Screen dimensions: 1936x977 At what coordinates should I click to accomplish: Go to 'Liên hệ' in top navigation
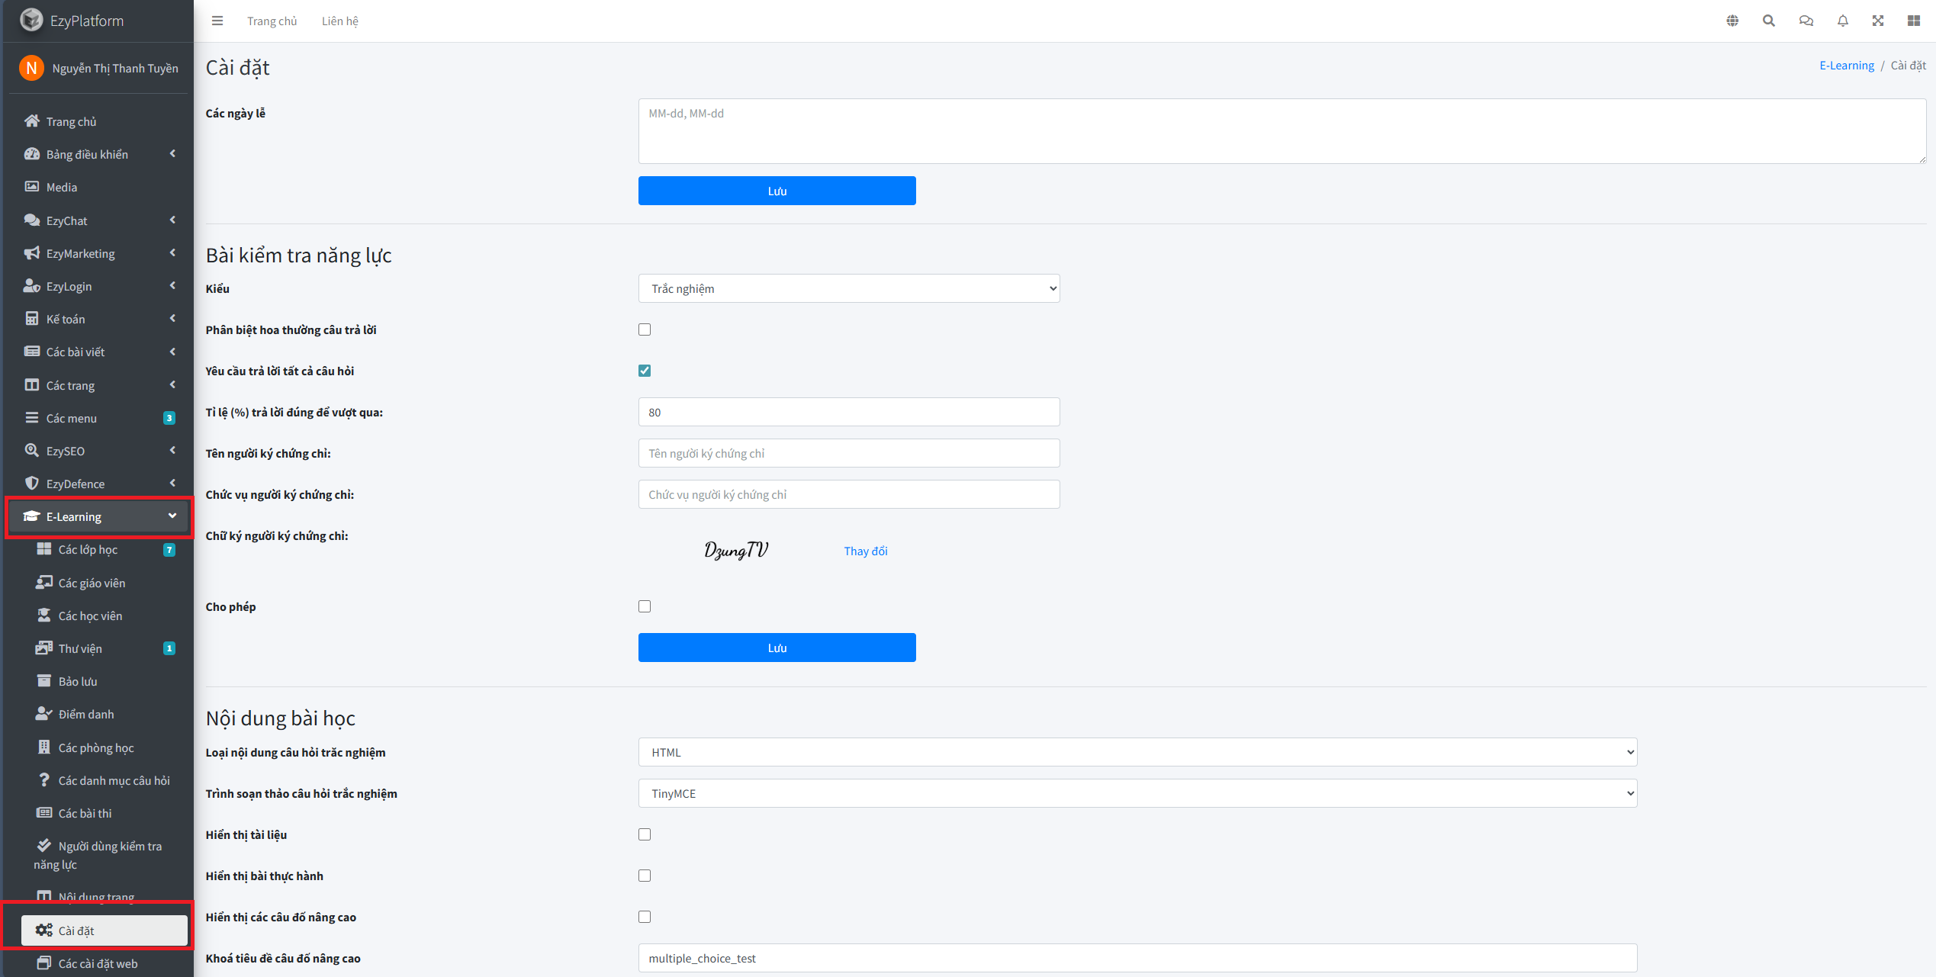point(339,21)
